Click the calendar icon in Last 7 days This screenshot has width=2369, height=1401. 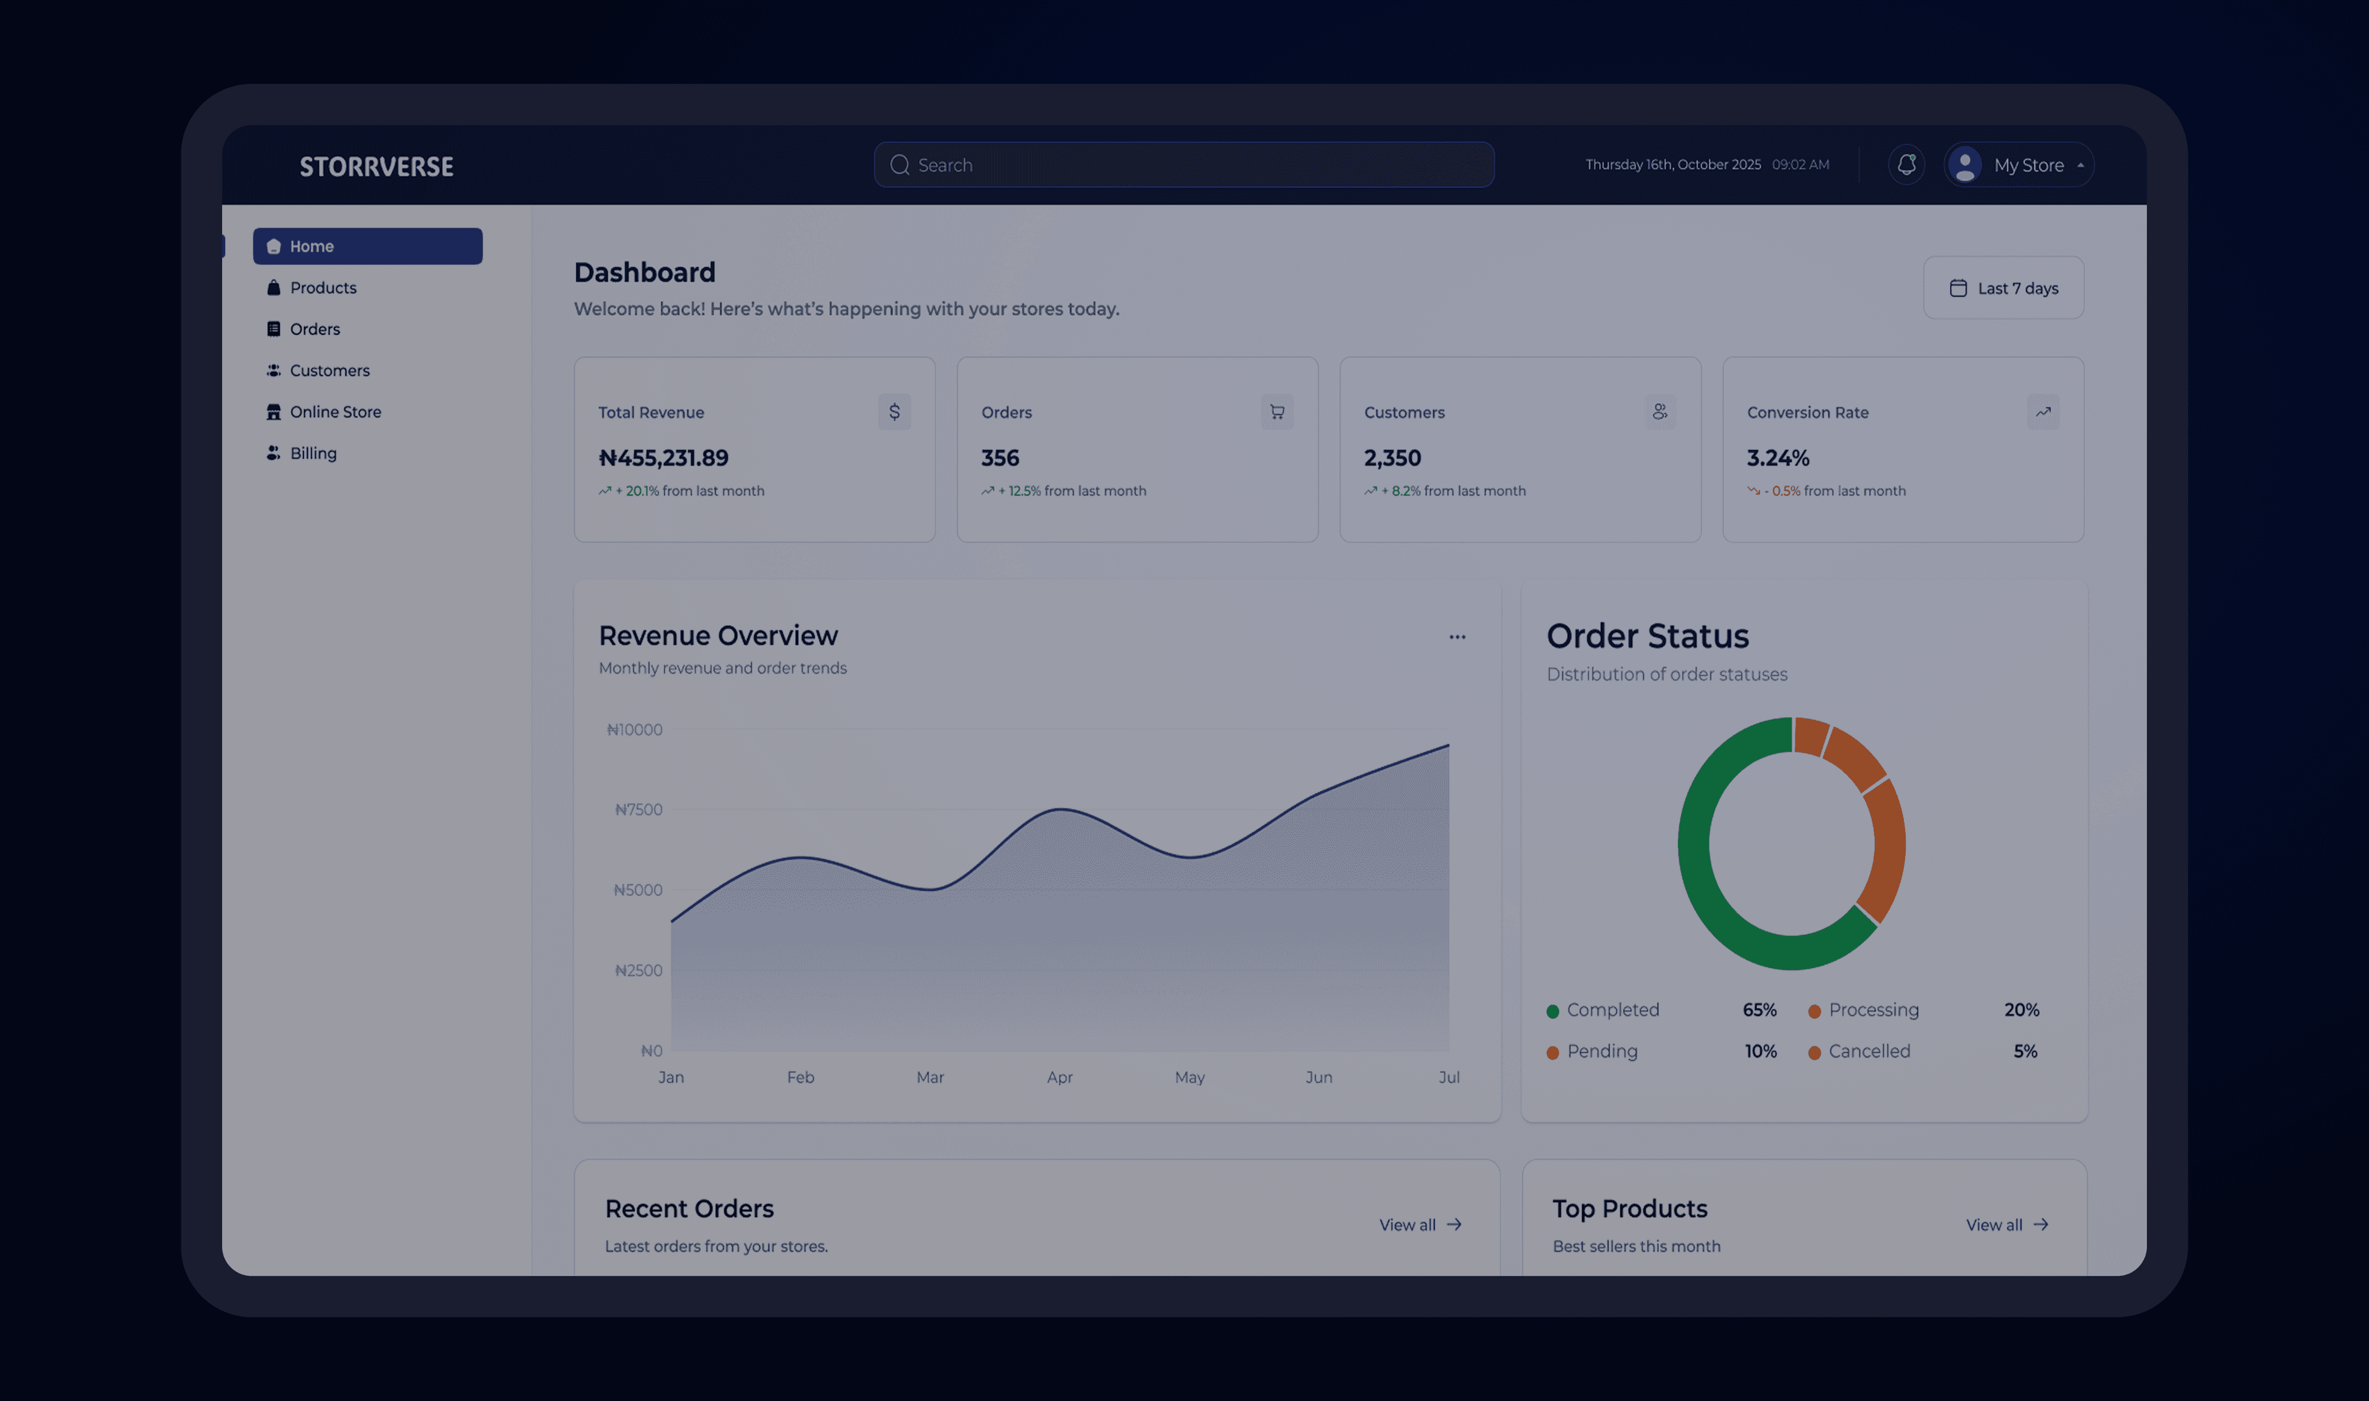(x=1958, y=288)
